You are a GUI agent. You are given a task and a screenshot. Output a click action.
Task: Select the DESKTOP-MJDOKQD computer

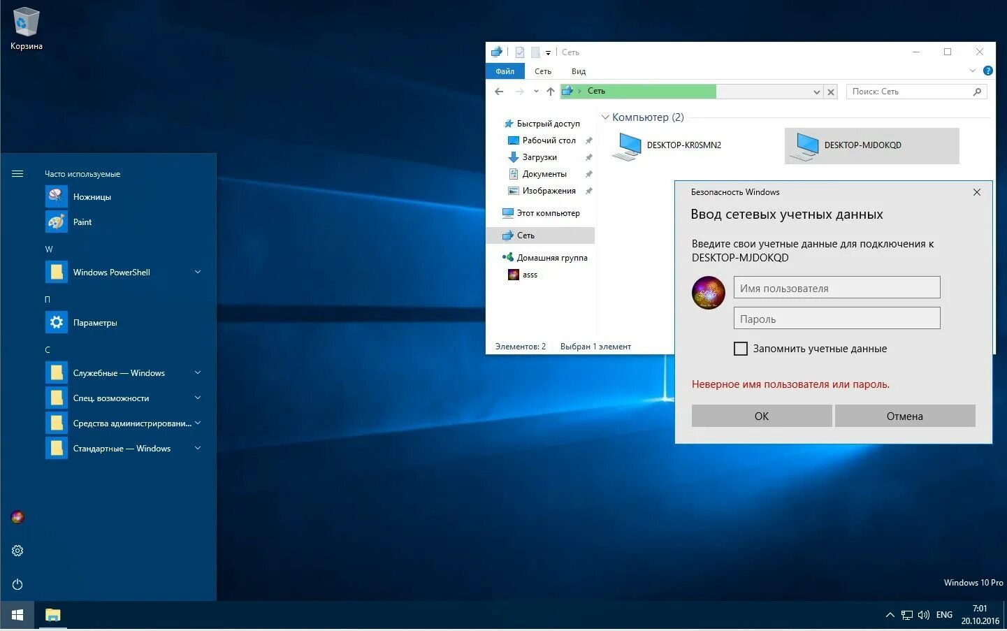point(871,145)
